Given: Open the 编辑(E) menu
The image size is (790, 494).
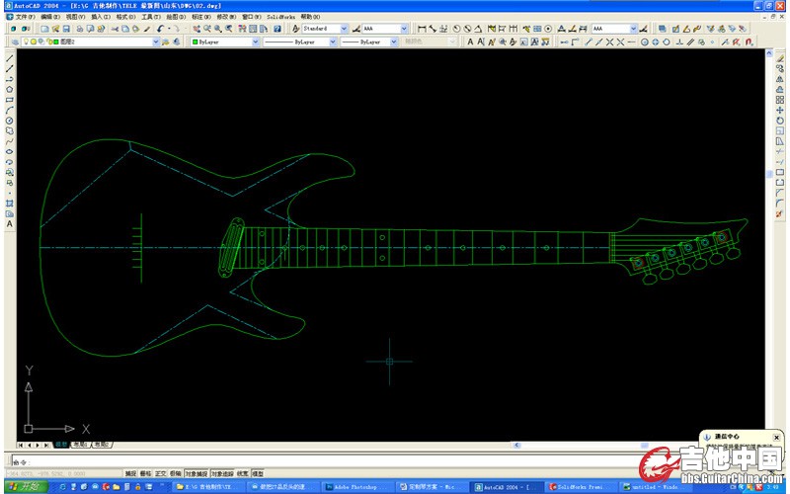Looking at the screenshot, I should 50,17.
